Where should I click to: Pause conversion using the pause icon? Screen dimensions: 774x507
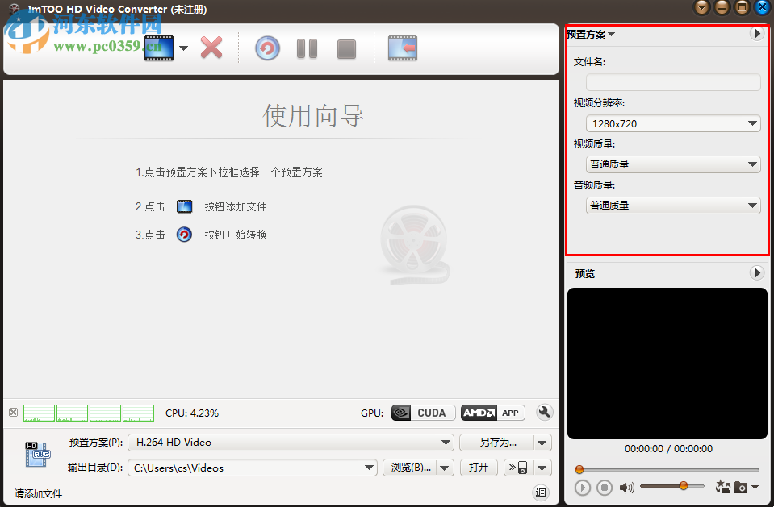pyautogui.click(x=307, y=48)
